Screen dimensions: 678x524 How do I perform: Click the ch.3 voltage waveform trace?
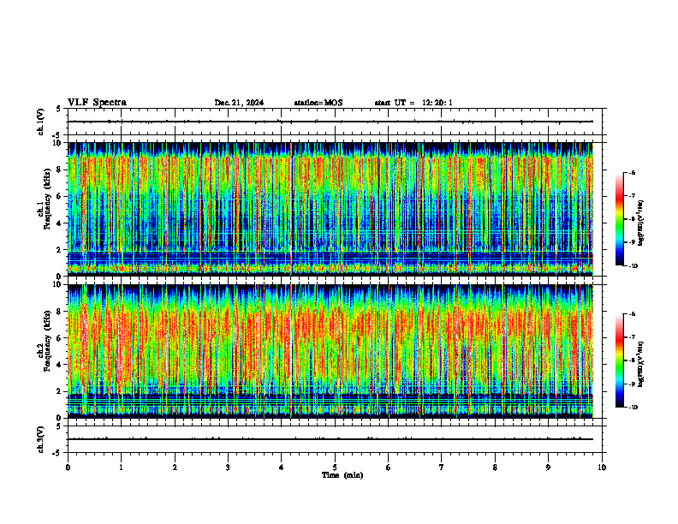tap(330, 439)
